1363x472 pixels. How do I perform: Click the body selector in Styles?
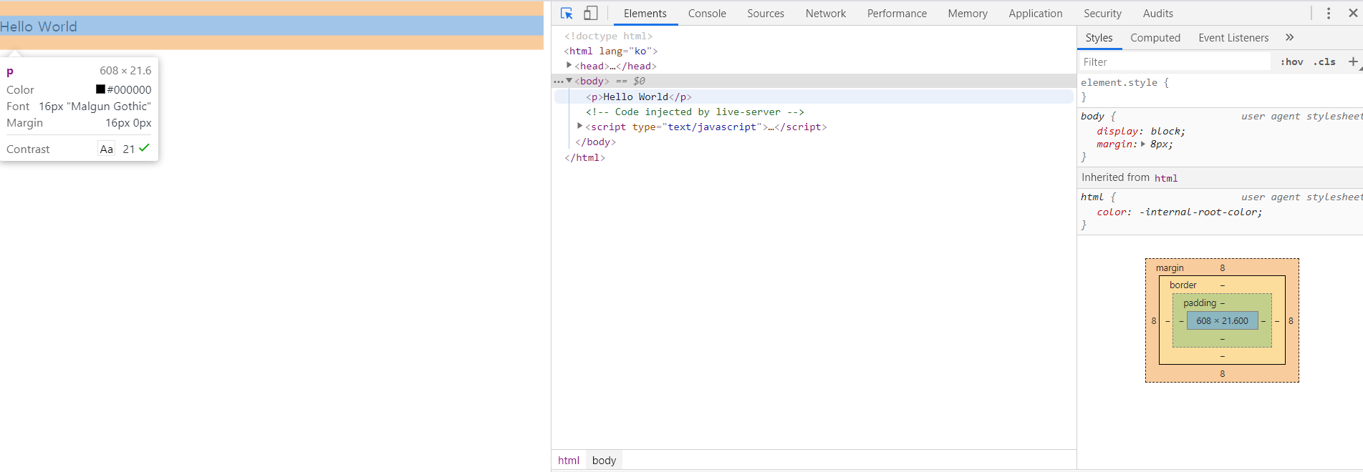pos(1092,116)
